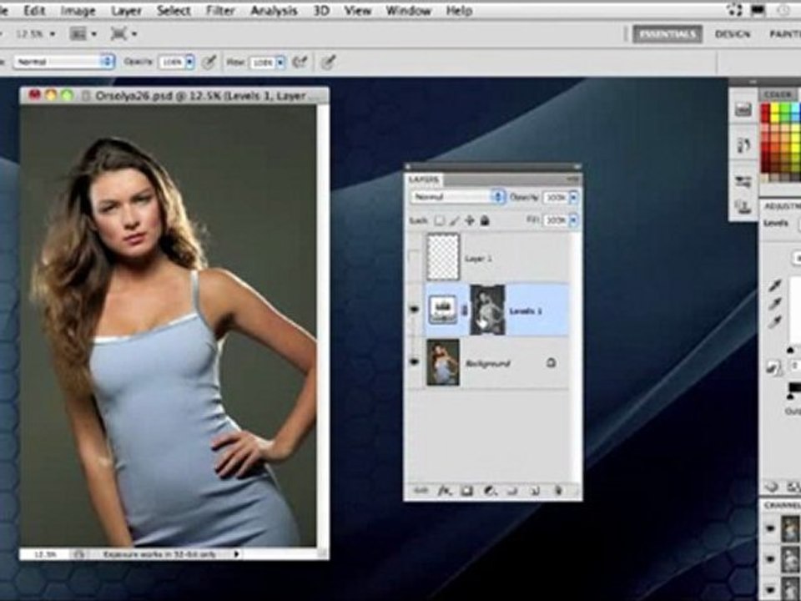The width and height of the screenshot is (801, 601).
Task: Open the Analysis menu
Action: (274, 10)
